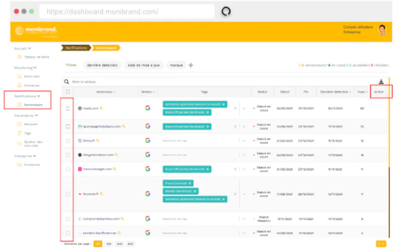396x251 pixels.
Task: Remove the first teal tag in made.com row
Action: point(223,104)
